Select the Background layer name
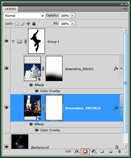This screenshot has height=158, width=131. 40,147
